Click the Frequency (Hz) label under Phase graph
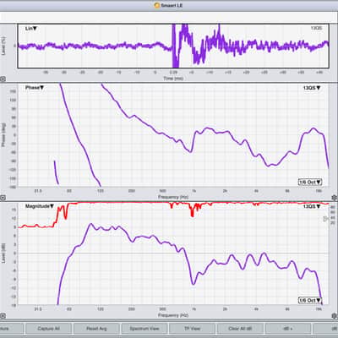This screenshot has height=338, width=338. coord(173,197)
